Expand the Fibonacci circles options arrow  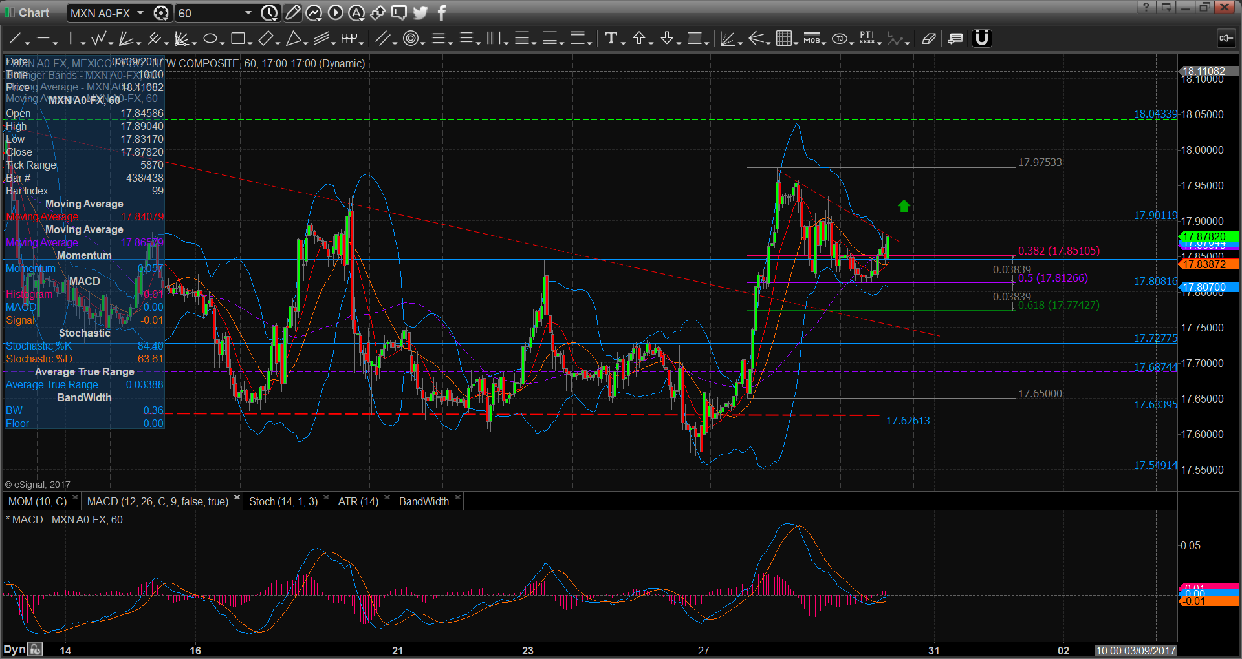click(422, 43)
